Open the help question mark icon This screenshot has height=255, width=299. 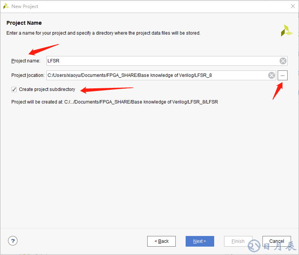[x=13, y=241]
